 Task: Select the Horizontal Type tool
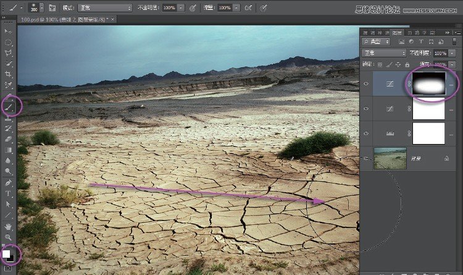[x=8, y=193]
